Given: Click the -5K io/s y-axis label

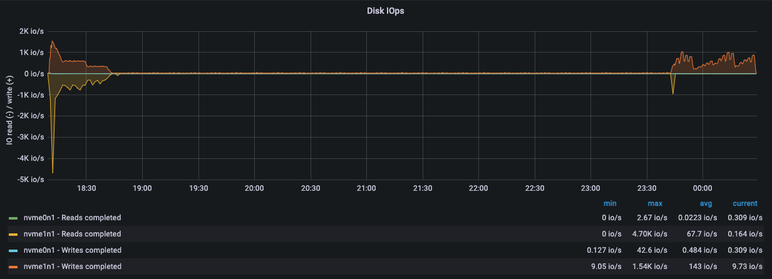Looking at the screenshot, I should click(31, 180).
